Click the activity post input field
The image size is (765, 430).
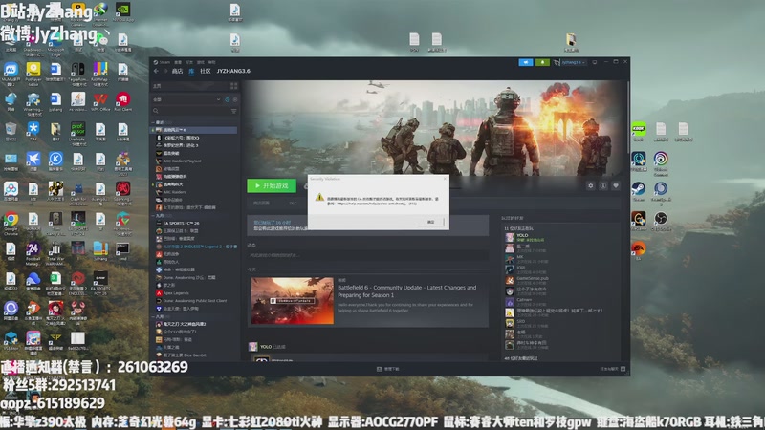(369, 255)
